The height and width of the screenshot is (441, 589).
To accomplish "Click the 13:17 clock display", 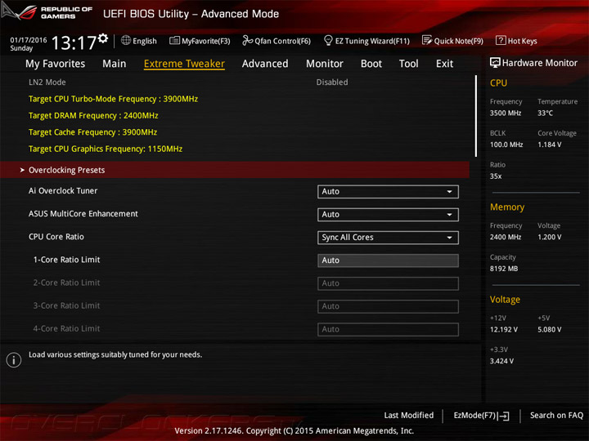I will click(x=74, y=43).
